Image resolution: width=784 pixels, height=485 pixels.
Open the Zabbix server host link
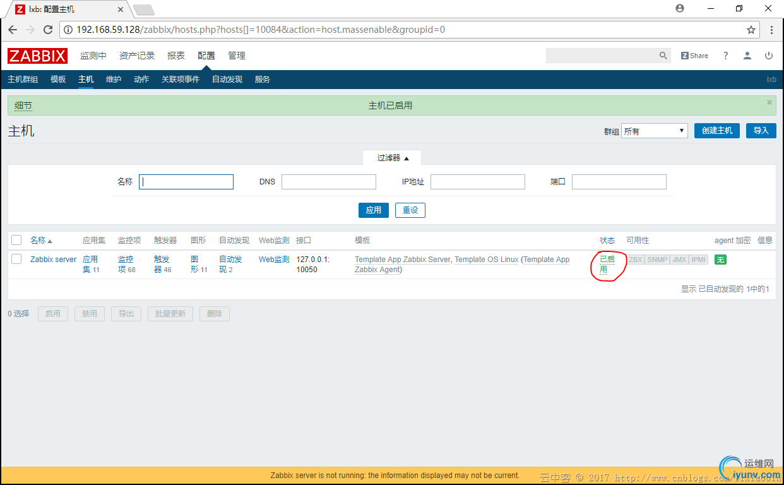54,260
